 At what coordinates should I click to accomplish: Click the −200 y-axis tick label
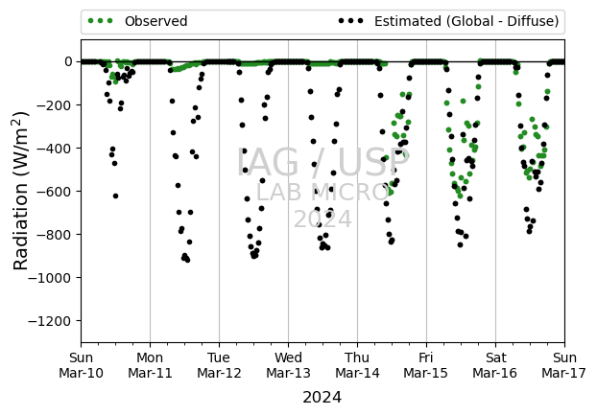pos(54,104)
